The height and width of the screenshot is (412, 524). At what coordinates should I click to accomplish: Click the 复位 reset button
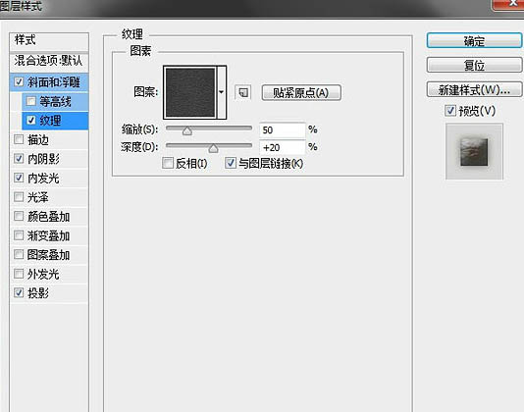474,65
